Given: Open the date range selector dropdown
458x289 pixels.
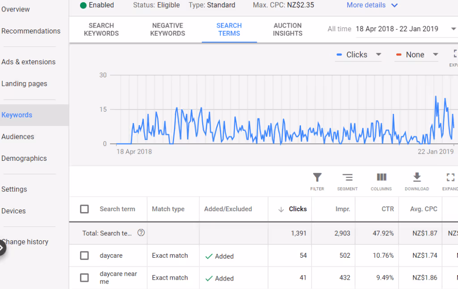Looking at the screenshot, I should (397, 29).
